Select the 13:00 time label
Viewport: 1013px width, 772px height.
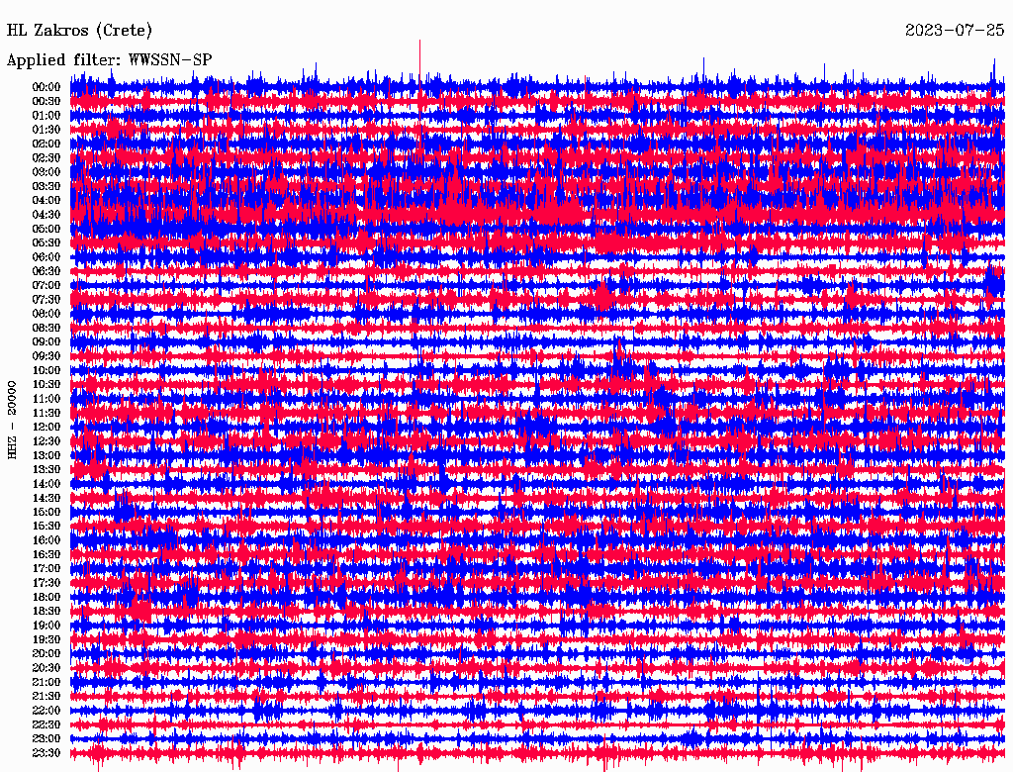pos(46,455)
